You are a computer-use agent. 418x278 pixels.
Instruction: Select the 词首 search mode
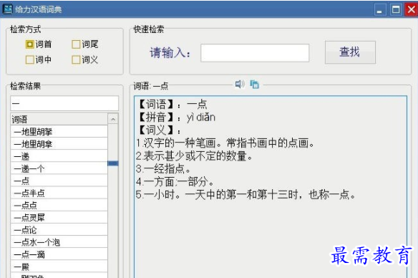(x=39, y=44)
